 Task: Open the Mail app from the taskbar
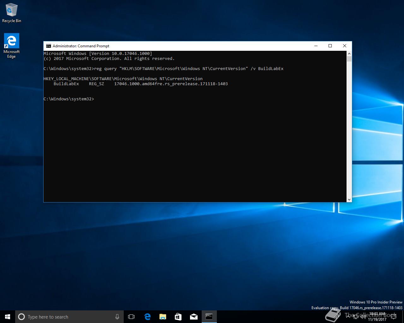tap(193, 317)
